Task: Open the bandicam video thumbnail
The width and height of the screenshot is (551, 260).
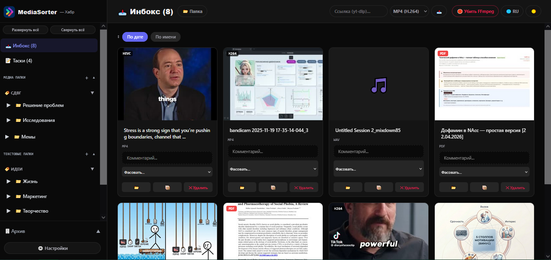Action: (273, 84)
